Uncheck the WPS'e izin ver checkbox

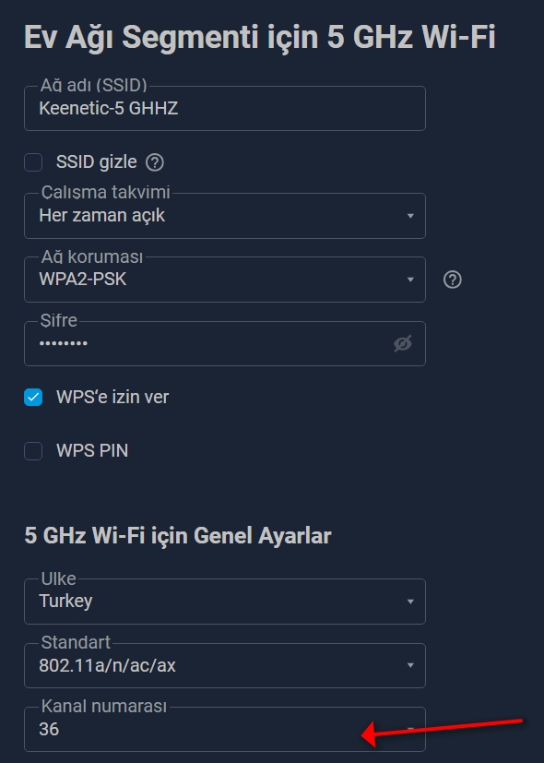(x=33, y=397)
